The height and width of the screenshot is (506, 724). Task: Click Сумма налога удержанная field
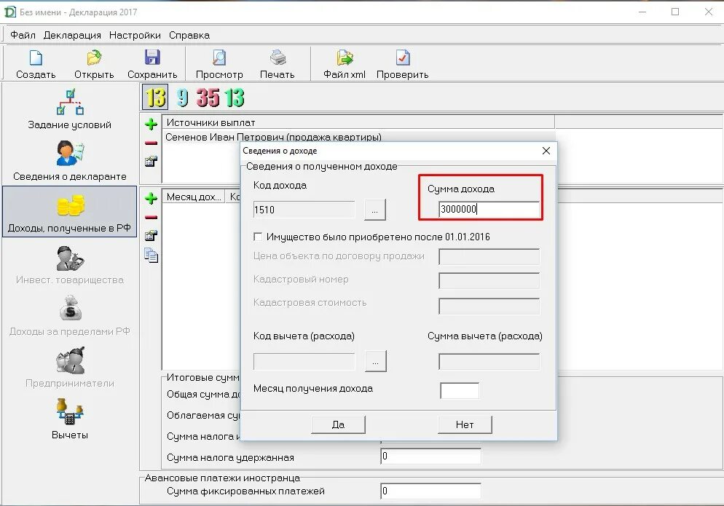pyautogui.click(x=430, y=456)
